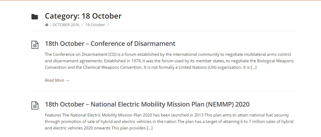321x137 pixels.
Task: Click the document icon beside the NEMMP 2020 post
Action: pos(35,105)
